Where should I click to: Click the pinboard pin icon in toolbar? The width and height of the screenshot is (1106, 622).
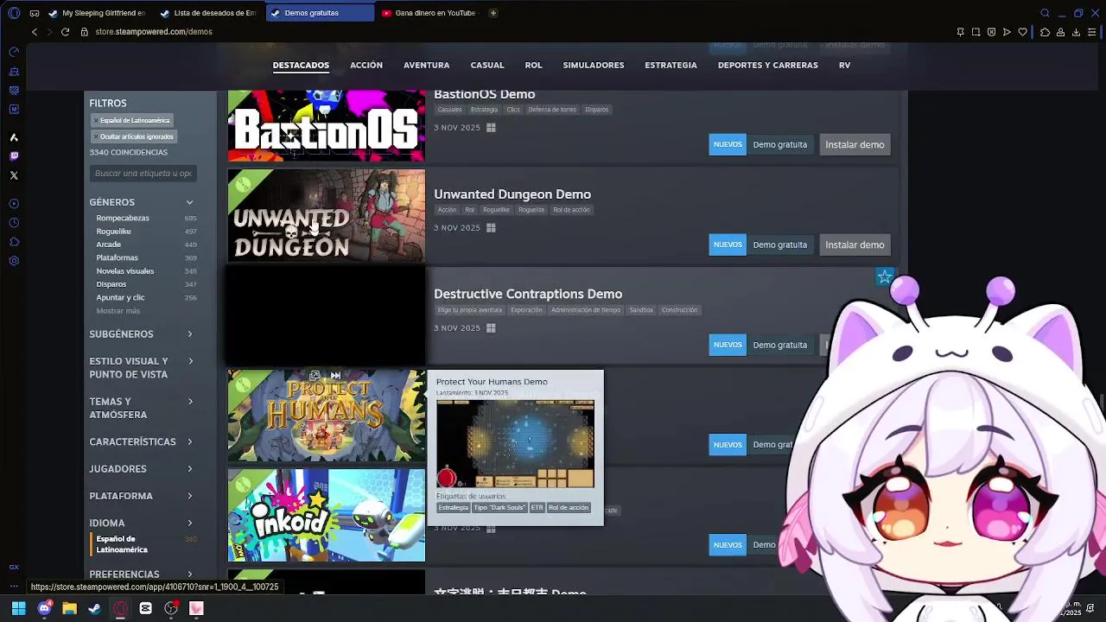point(960,32)
